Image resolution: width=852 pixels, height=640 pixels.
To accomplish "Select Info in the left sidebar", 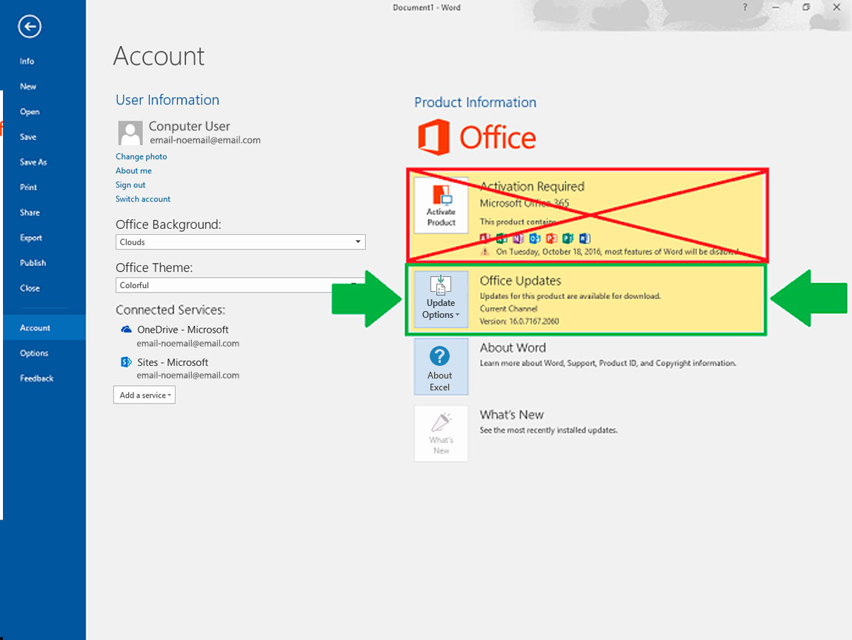I will point(27,61).
